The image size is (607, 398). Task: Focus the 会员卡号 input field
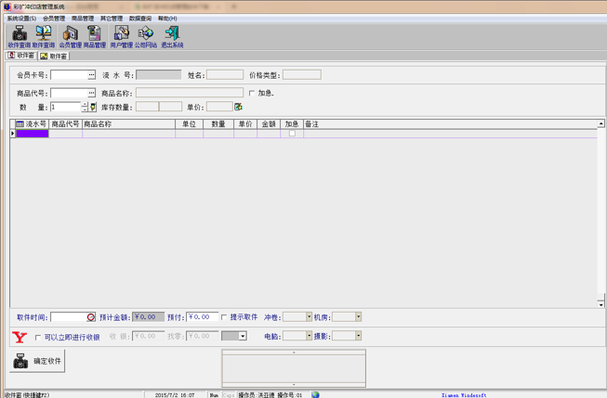pyautogui.click(x=69, y=74)
